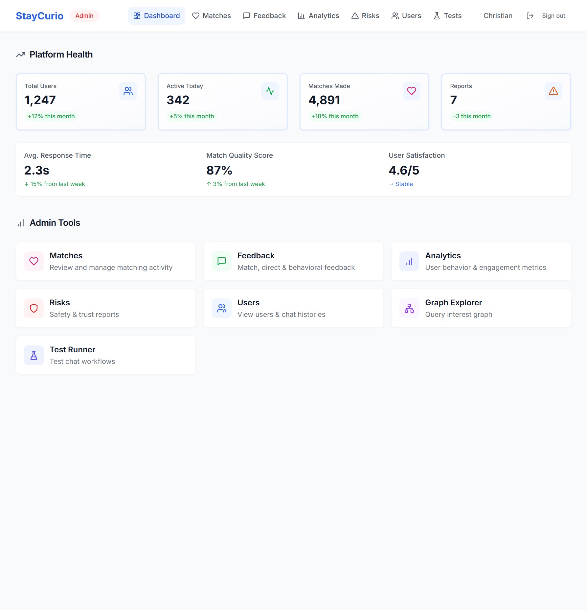Click the activity pulse icon on Active Today card

(270, 91)
